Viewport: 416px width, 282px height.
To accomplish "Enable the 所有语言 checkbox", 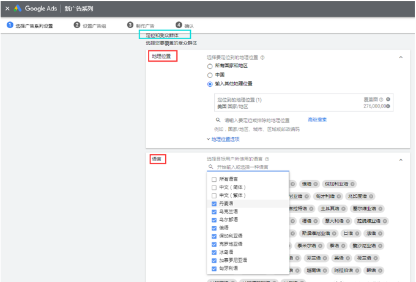I will point(214,179).
